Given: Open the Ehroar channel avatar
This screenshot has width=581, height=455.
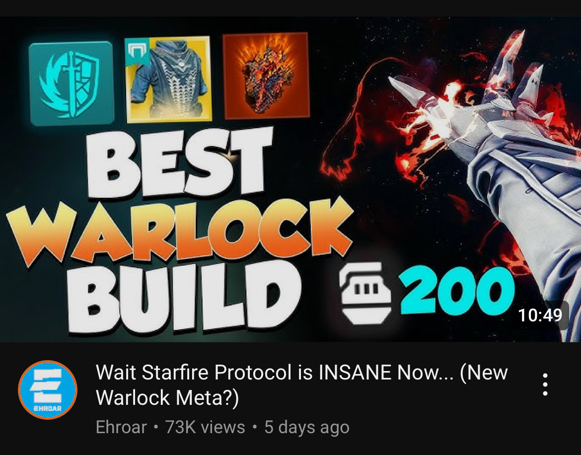Looking at the screenshot, I should (48, 389).
